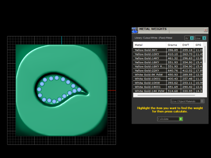This screenshot has height=158, width=211.
Task: Click the 255.18 DWT cell
Action: point(187,50)
